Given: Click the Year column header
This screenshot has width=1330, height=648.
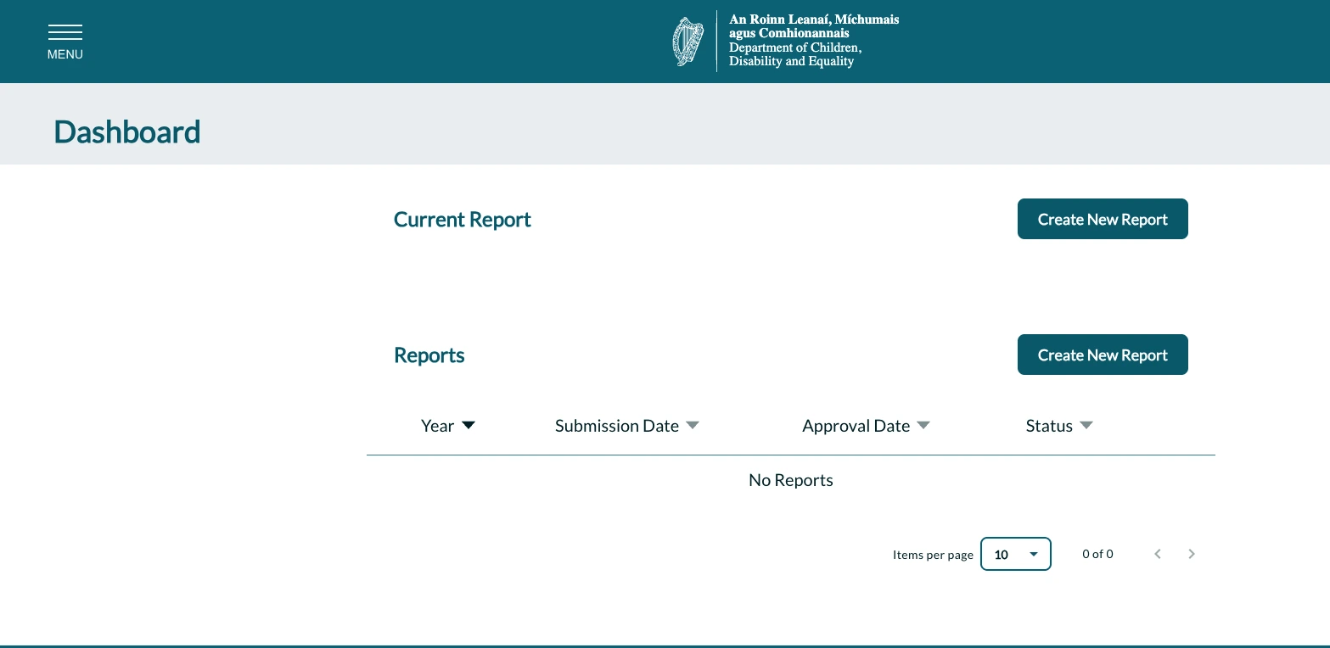Looking at the screenshot, I should click(437, 426).
